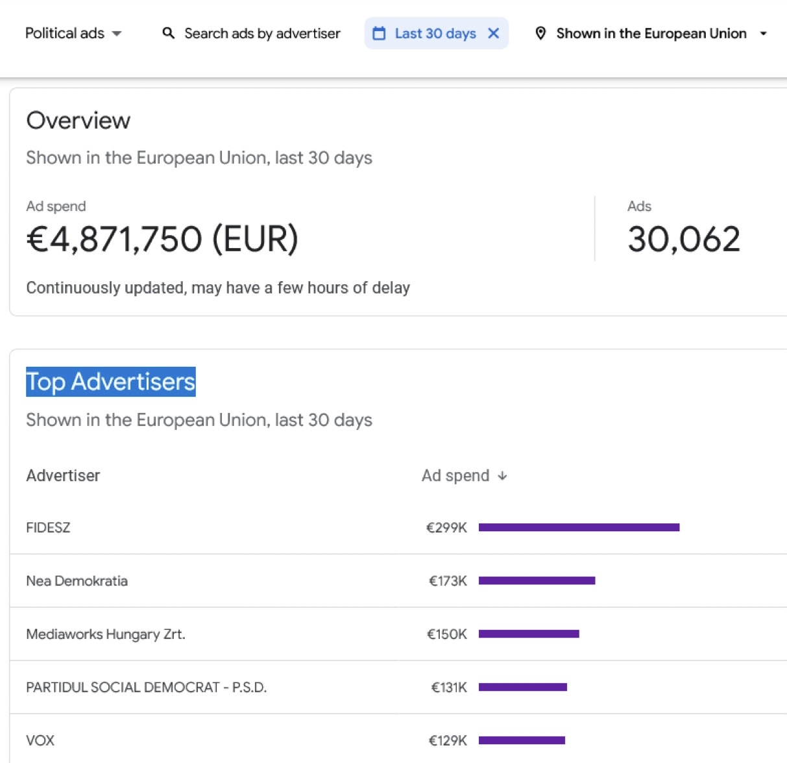
Task: Click the highlighted Top Advertisers heading
Action: 110,382
